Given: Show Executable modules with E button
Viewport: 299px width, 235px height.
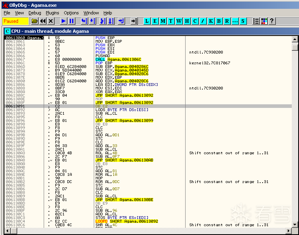Looking at the screenshot, I should point(155,21).
